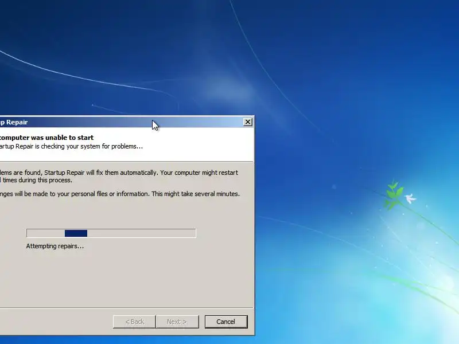Screen dimensions: 459x344
Task: Click the 'This might take several minutes' text
Action: pyautogui.click(x=195, y=194)
